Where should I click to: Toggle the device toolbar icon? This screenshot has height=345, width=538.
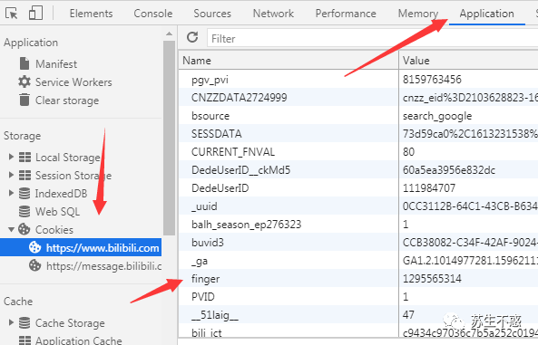pos(35,13)
